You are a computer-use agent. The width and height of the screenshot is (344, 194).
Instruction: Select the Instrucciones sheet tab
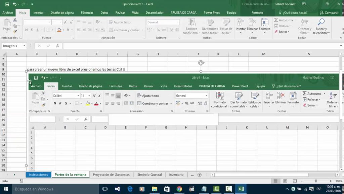coord(38,175)
